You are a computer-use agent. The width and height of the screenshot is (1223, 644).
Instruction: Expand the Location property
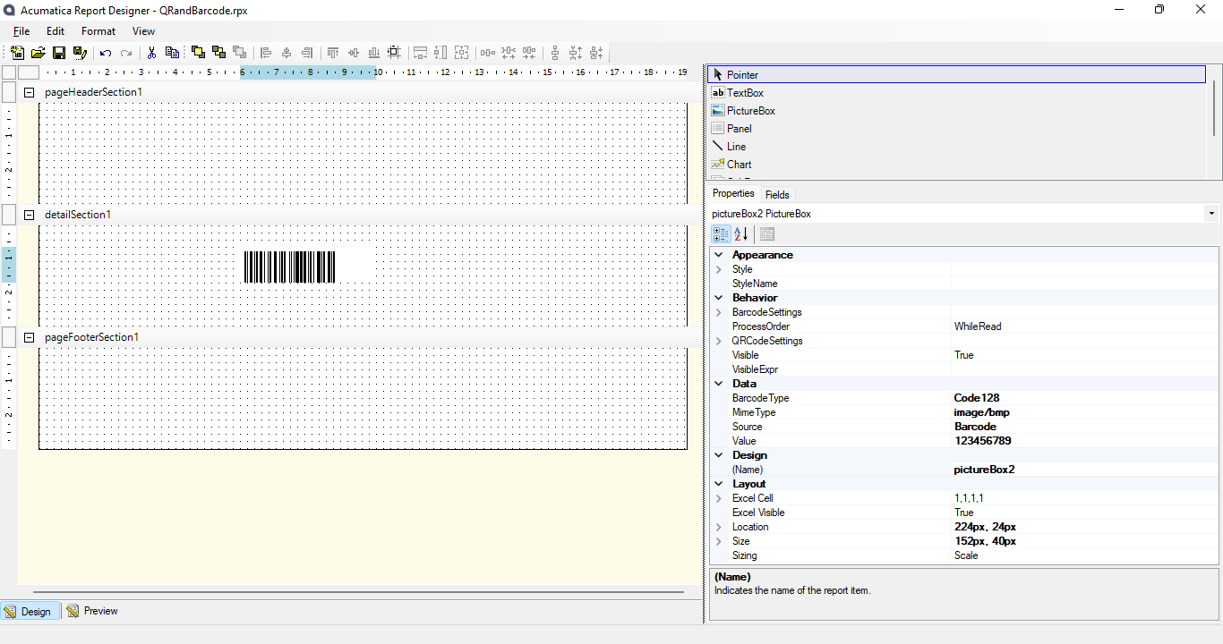[718, 527]
